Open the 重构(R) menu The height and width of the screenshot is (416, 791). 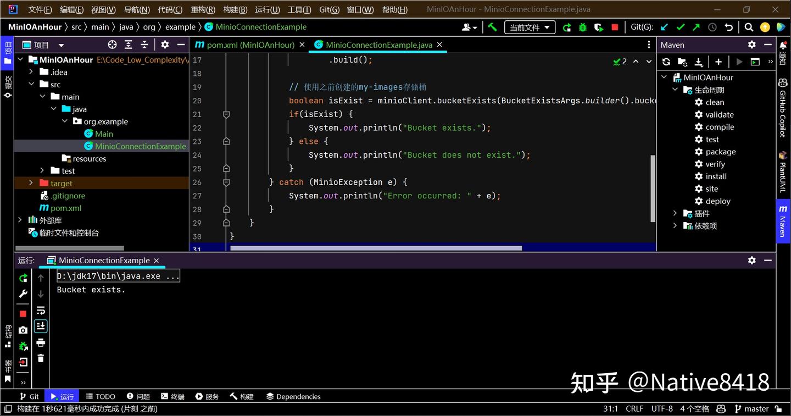coord(203,9)
